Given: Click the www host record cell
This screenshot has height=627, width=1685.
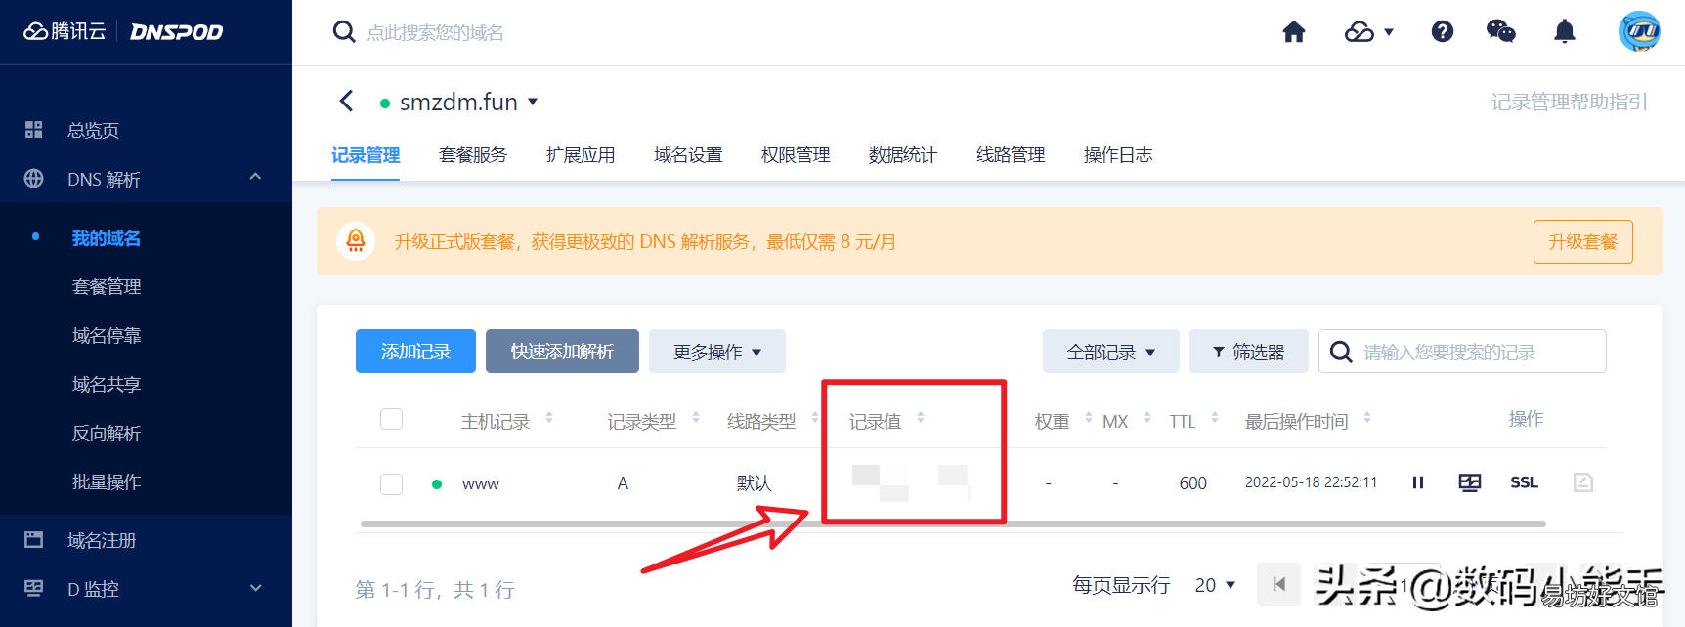Looking at the screenshot, I should [x=481, y=483].
